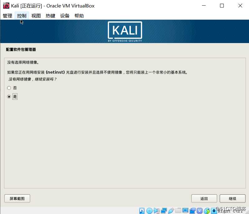Maximize the VirtualBox window
249x214 pixels.
click(222, 6)
